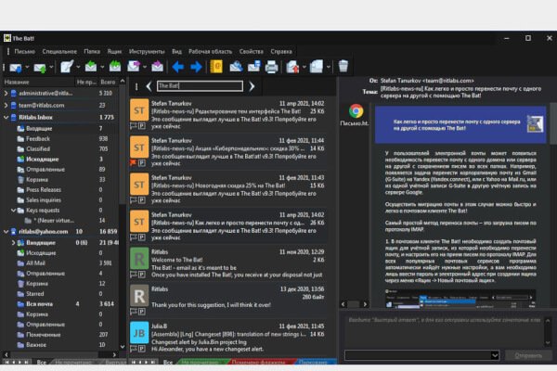Open the Рабочая область menu

(x=210, y=52)
